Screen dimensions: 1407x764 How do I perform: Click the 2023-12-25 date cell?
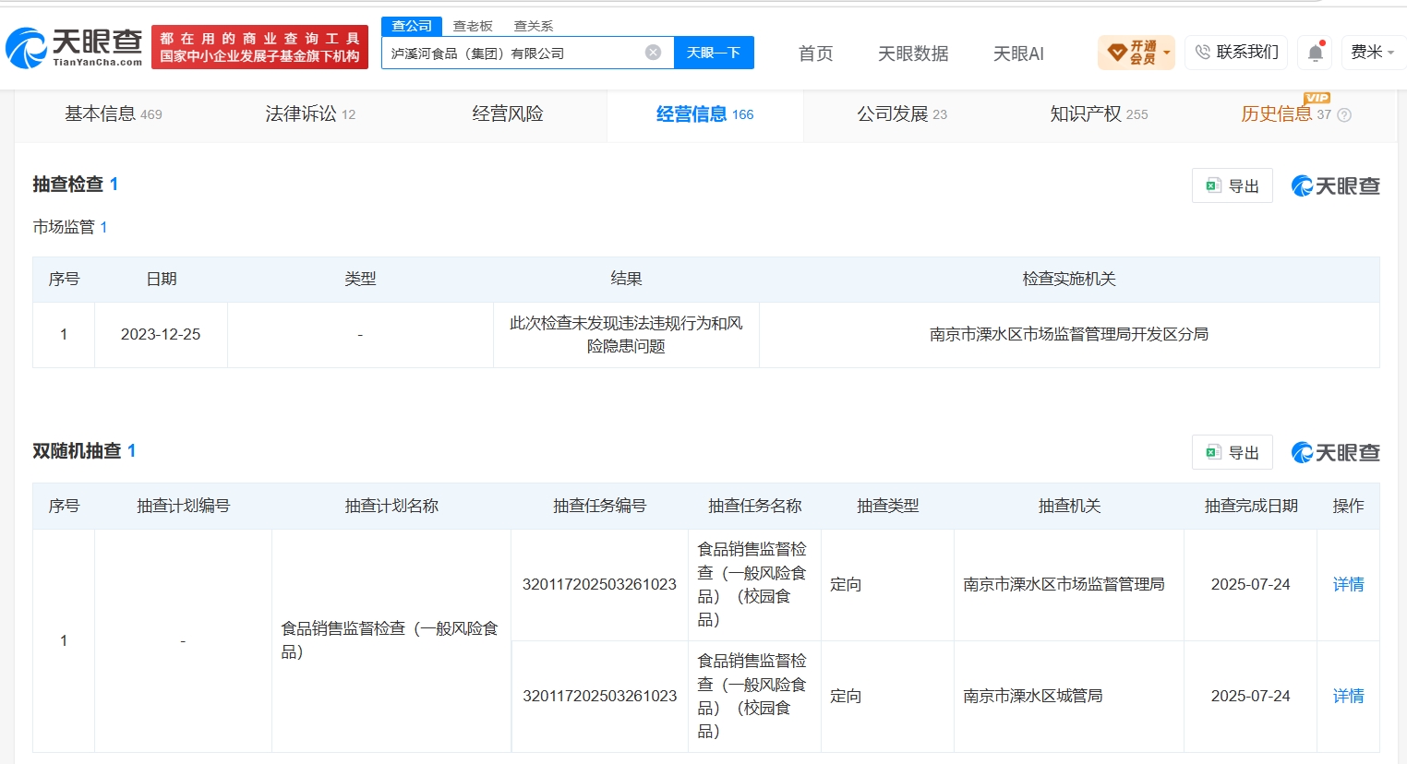[161, 335]
